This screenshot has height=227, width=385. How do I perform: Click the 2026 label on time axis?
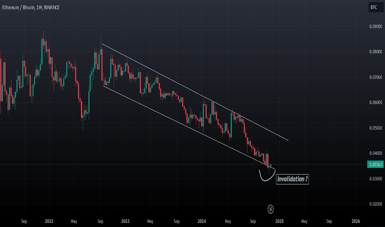coord(356,221)
